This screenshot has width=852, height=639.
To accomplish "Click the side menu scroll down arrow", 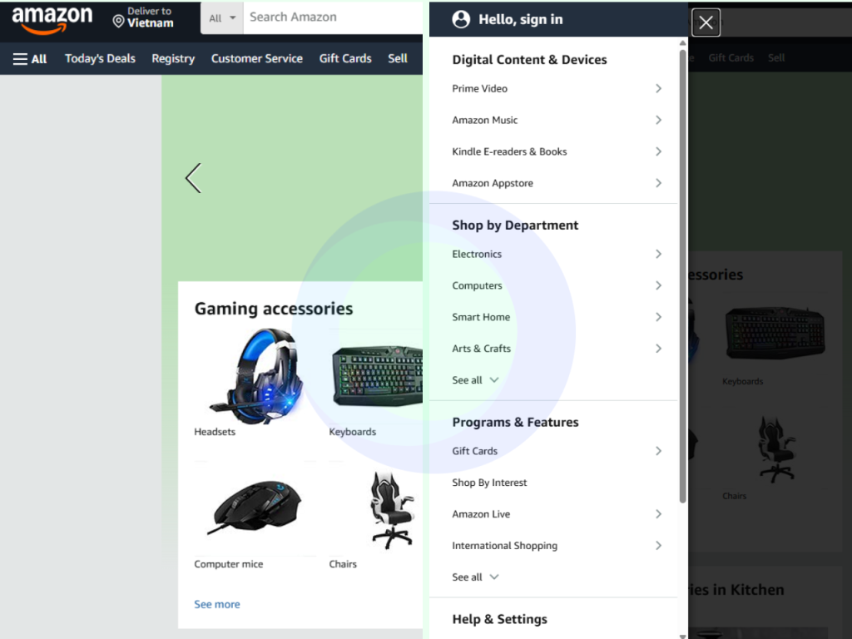I will 682,636.
